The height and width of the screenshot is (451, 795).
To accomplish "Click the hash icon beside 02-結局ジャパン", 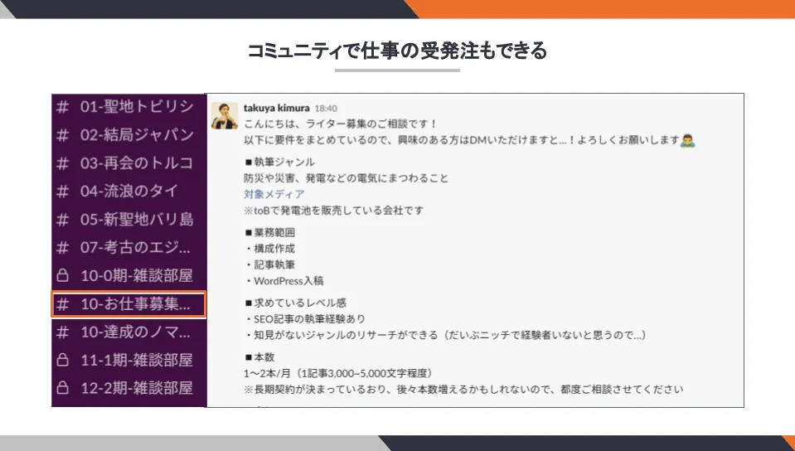I will coord(62,135).
